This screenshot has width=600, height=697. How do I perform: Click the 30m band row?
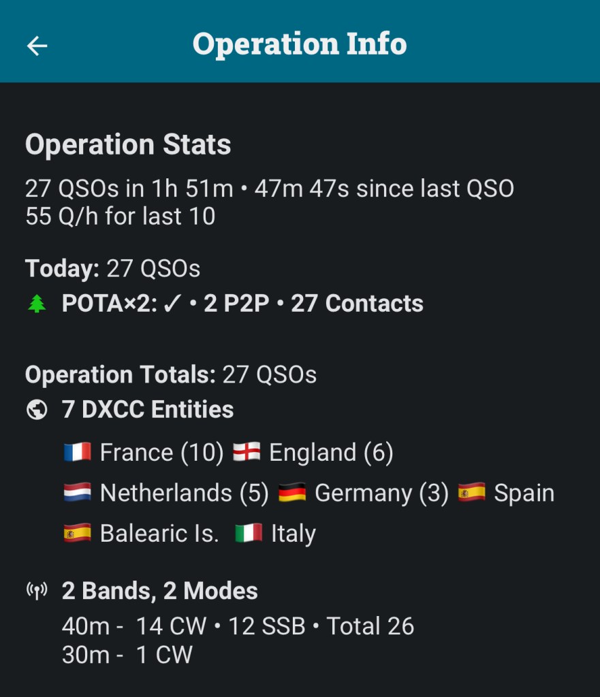coord(127,655)
